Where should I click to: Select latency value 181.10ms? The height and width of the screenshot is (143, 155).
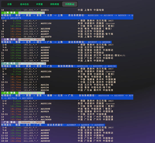pyautogui.click(x=16, y=109)
